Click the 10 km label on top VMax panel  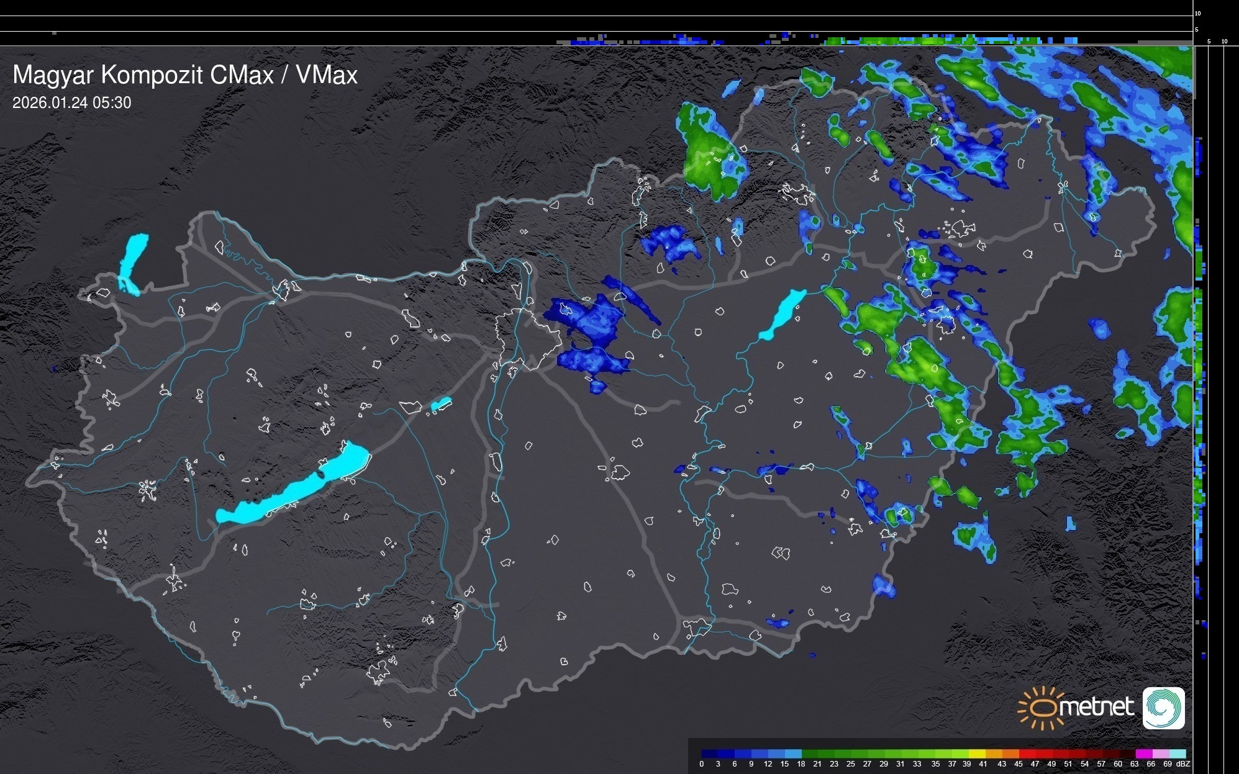pyautogui.click(x=1198, y=13)
